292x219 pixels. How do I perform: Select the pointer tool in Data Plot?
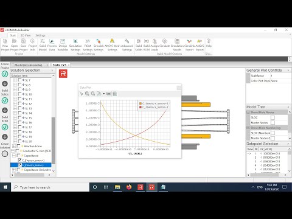click(x=82, y=94)
